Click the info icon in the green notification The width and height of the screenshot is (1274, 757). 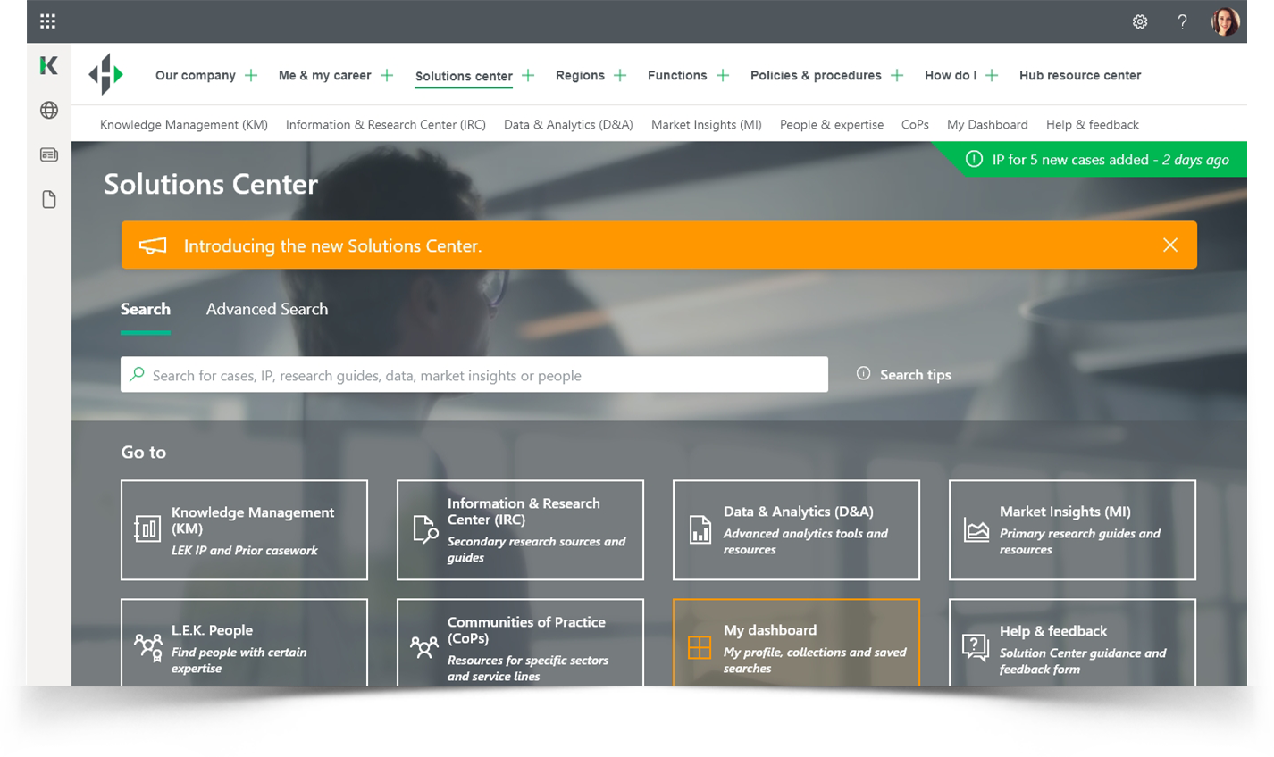click(x=974, y=159)
